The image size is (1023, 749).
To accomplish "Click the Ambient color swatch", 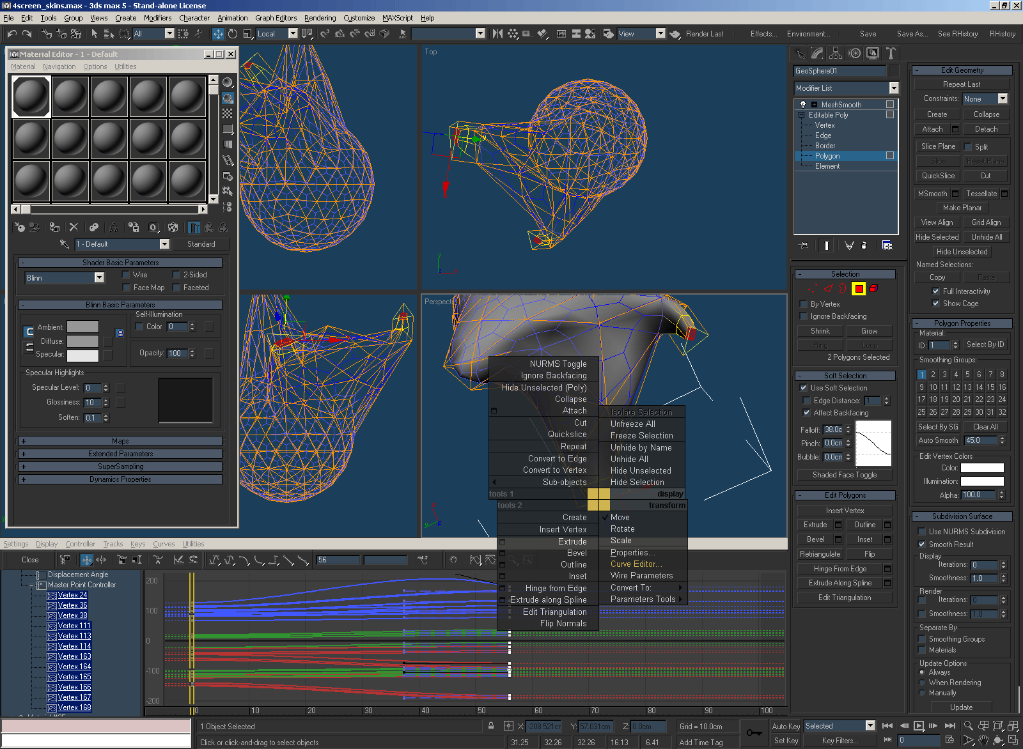I will click(x=82, y=327).
